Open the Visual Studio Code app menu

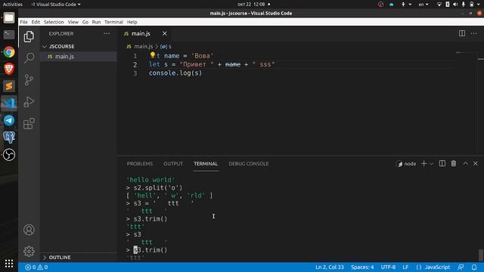(55, 5)
